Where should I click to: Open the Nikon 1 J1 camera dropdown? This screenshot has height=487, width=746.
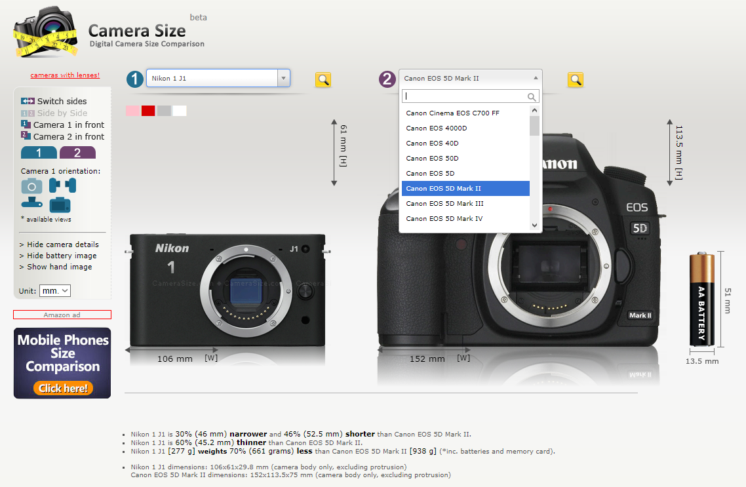(218, 79)
